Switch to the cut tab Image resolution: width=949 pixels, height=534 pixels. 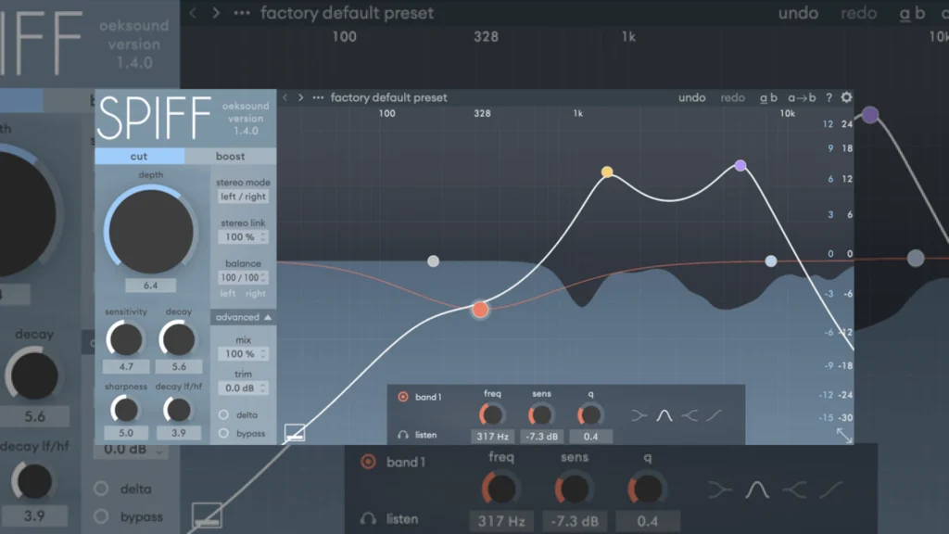tap(139, 156)
